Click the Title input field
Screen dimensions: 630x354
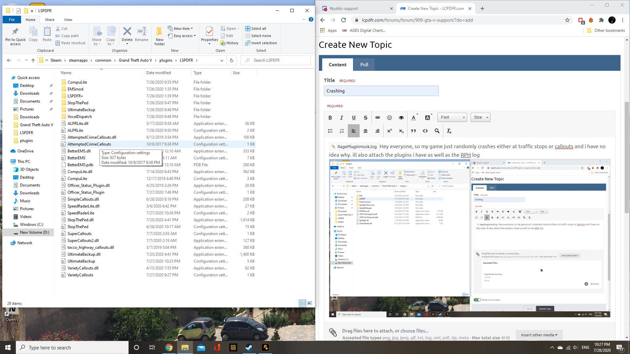click(381, 91)
